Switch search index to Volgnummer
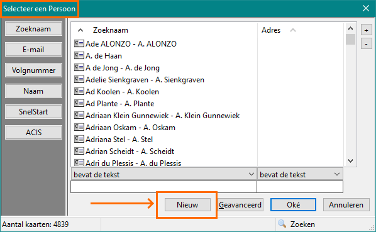This screenshot has width=376, height=232. (x=33, y=70)
